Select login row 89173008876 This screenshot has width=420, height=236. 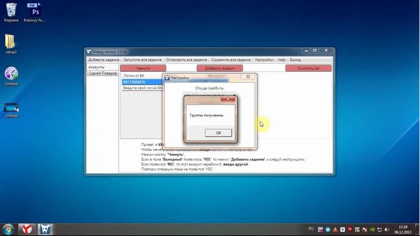(x=142, y=82)
